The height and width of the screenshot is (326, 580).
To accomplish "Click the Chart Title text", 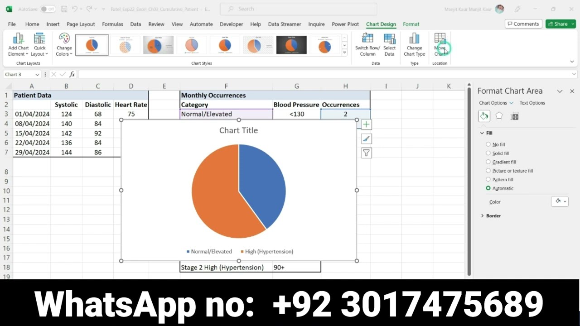I will (x=238, y=130).
